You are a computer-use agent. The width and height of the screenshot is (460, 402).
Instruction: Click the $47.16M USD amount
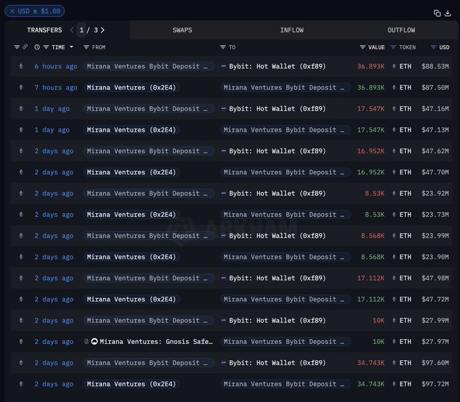coord(435,108)
